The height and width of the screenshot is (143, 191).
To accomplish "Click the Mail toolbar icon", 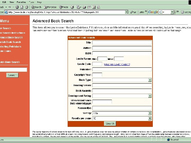I will [x=79, y=7].
